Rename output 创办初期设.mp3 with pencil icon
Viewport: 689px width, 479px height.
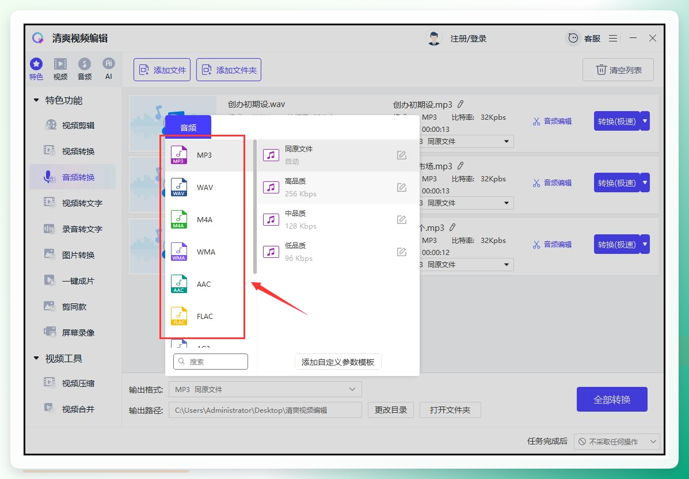[x=460, y=104]
